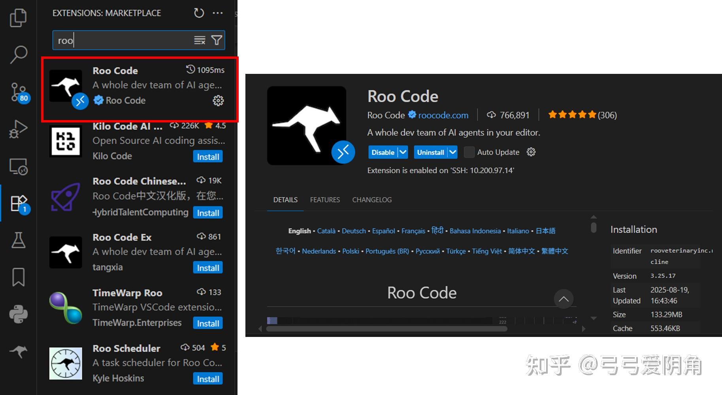Select Roo Code Chinese rocket icon
Screen dimensions: 722x395
tap(66, 197)
